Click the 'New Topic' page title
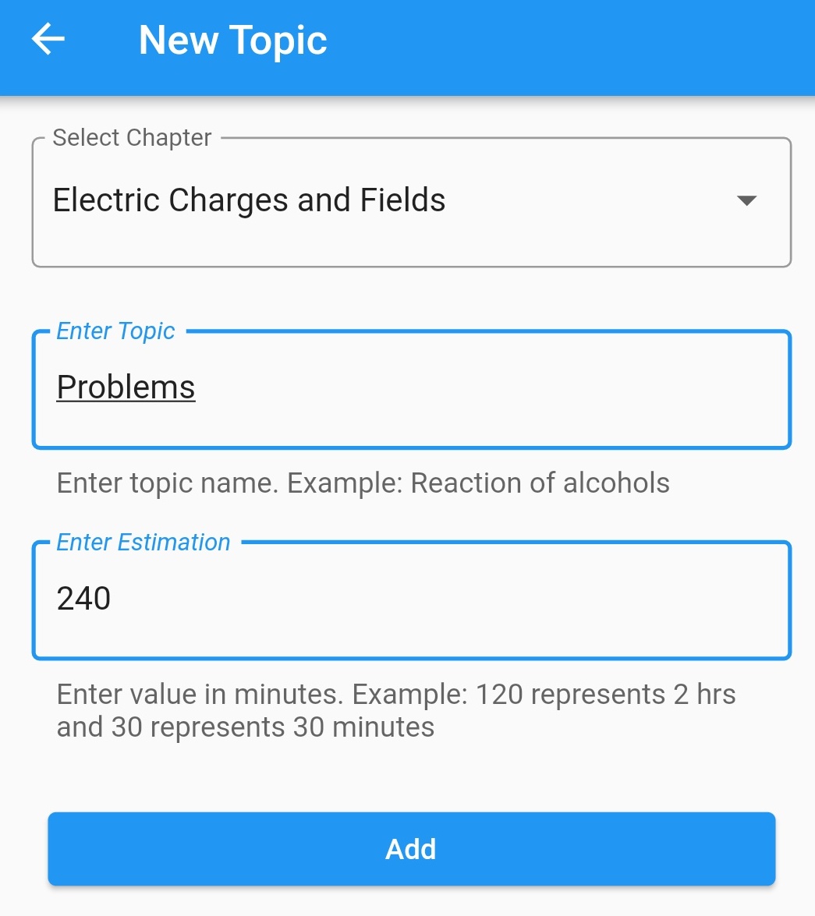815x916 pixels. click(232, 40)
